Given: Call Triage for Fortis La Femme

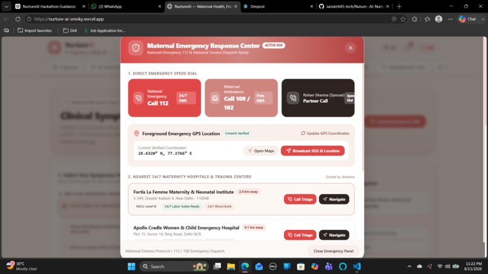Looking at the screenshot, I should coord(300,200).
